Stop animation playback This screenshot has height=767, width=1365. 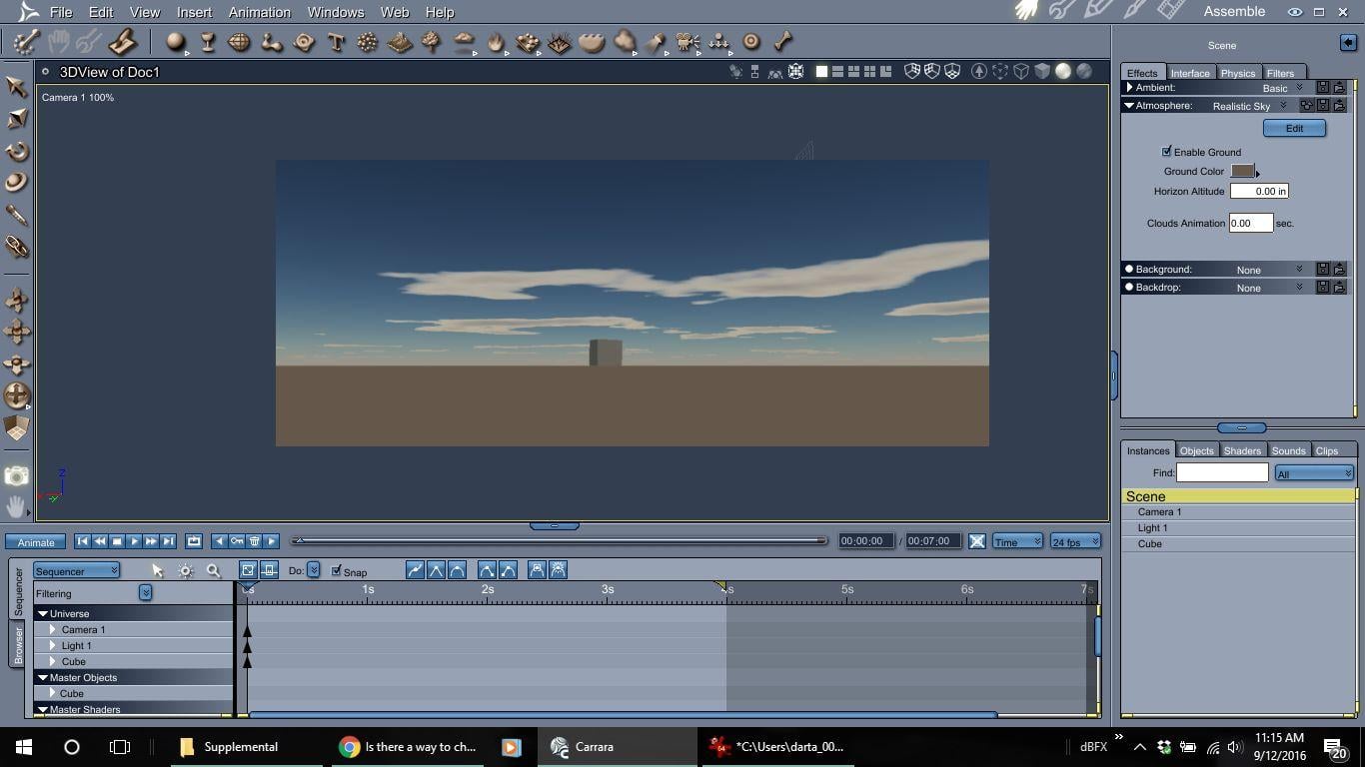pyautogui.click(x=117, y=541)
